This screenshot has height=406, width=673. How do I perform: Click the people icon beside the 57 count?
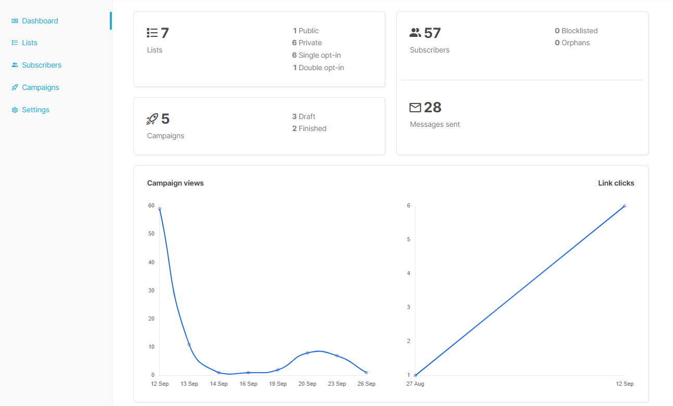coord(415,33)
